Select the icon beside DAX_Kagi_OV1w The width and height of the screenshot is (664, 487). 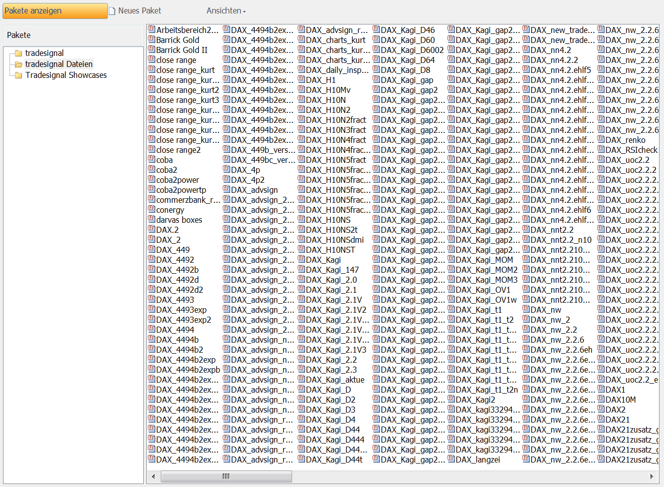tap(451, 299)
